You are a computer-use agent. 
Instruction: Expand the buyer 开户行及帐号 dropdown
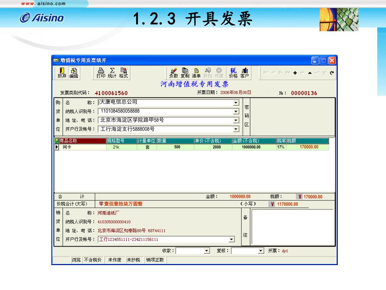point(236,129)
